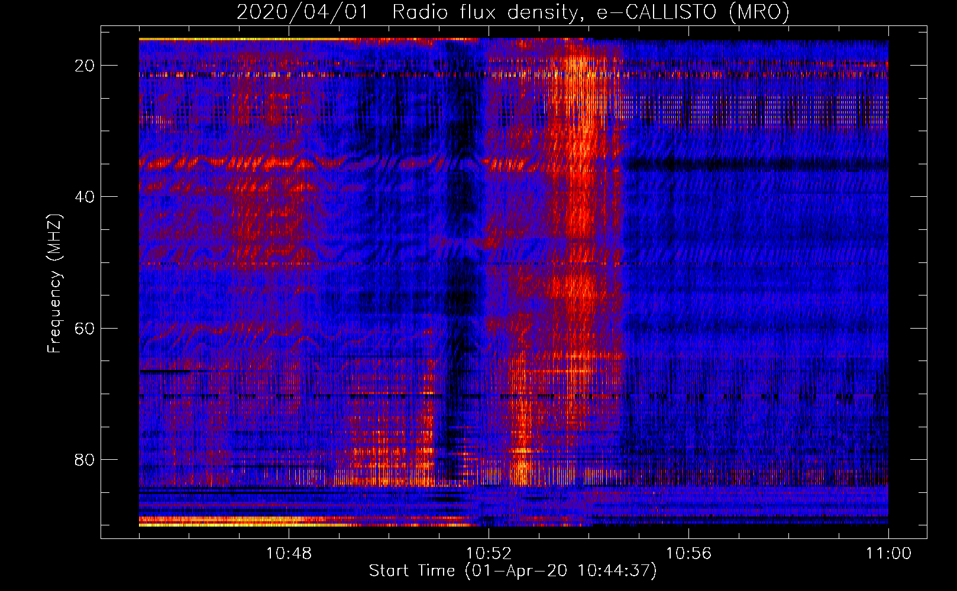The height and width of the screenshot is (591, 957).
Task: Click the frequency tick label 20
Action: coord(85,66)
